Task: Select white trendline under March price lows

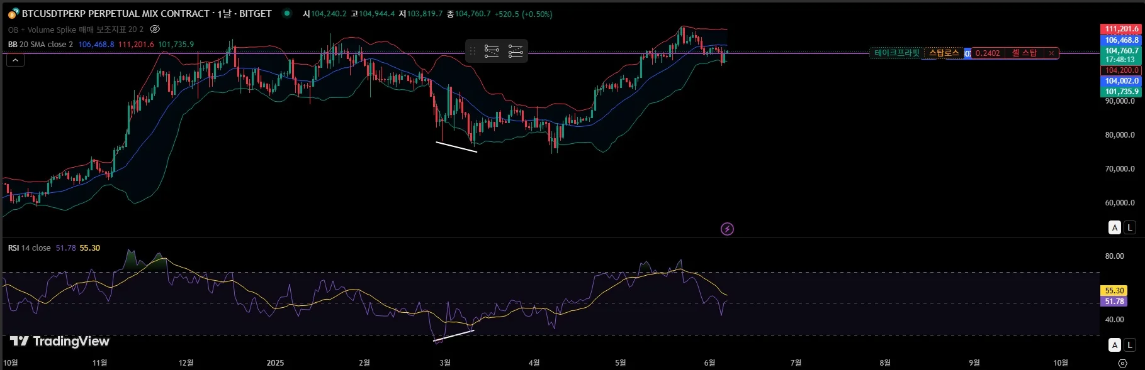Action: tap(456, 147)
